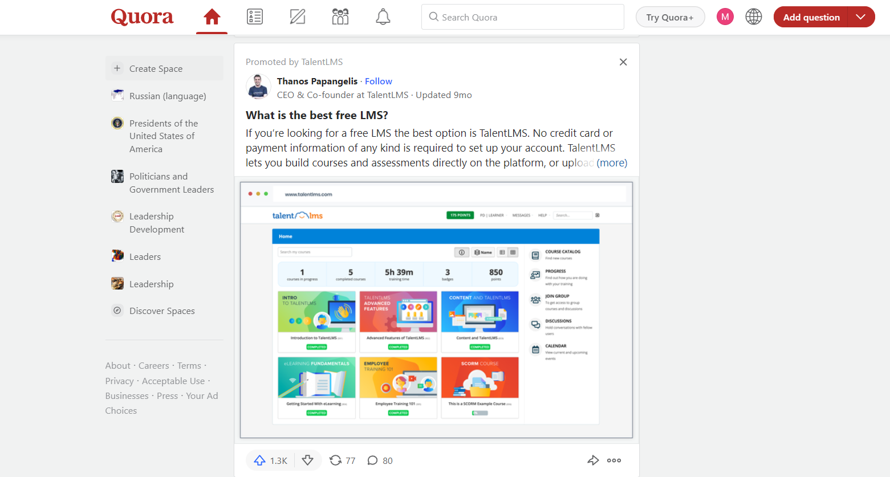Open the Acceptable Use footer link

pos(173,381)
